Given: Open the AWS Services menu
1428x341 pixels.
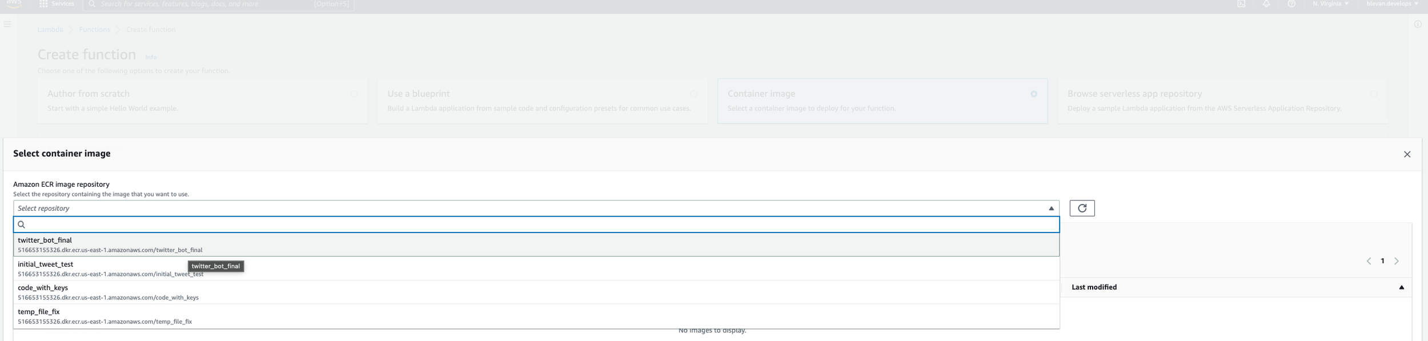Looking at the screenshot, I should point(57,3).
